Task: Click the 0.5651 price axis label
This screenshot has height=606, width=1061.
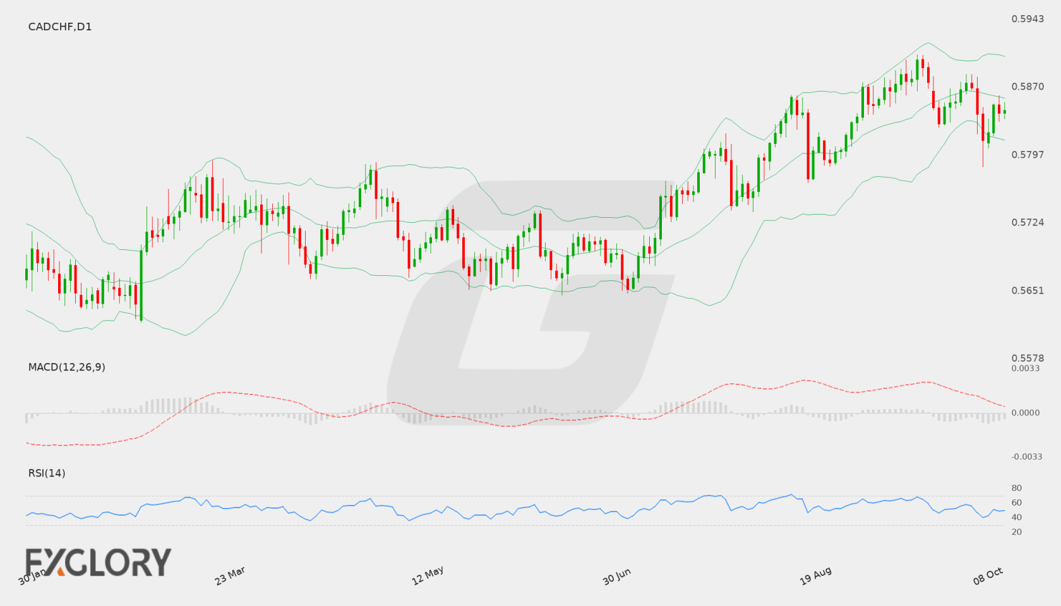Action: point(1028,290)
